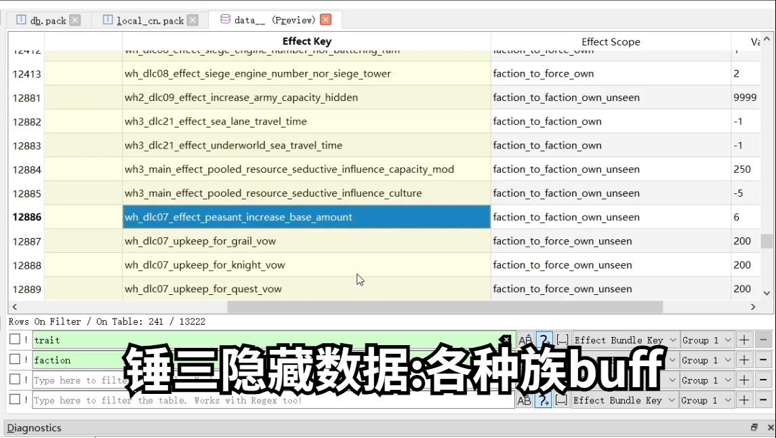
Task: Add a filter with plus on third row
Action: pos(744,380)
